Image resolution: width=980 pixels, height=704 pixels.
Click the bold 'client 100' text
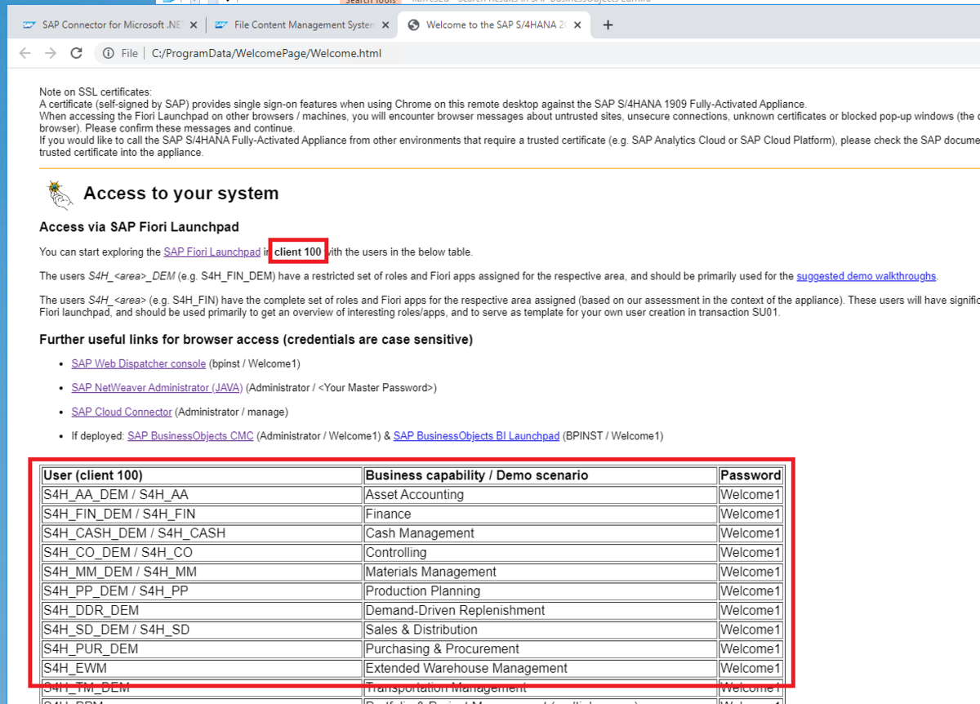298,252
